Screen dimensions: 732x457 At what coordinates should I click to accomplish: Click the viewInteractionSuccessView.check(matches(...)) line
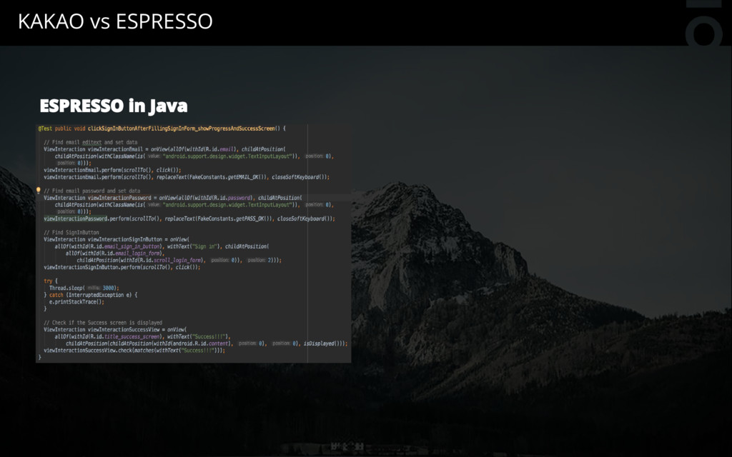coord(134,351)
